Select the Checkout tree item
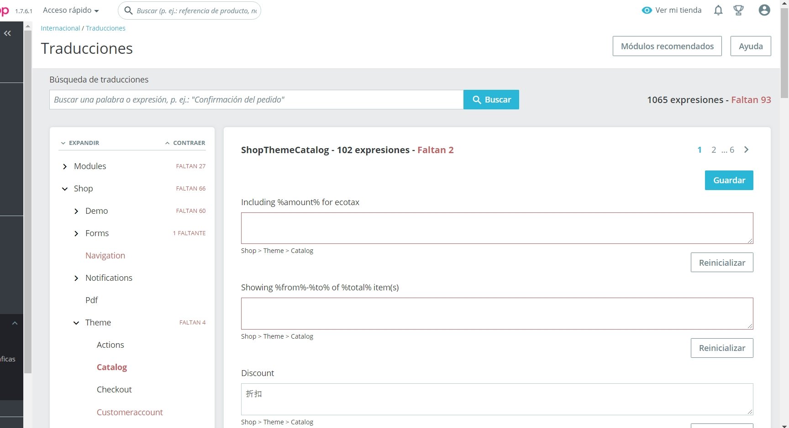The image size is (789, 428). pyautogui.click(x=114, y=390)
